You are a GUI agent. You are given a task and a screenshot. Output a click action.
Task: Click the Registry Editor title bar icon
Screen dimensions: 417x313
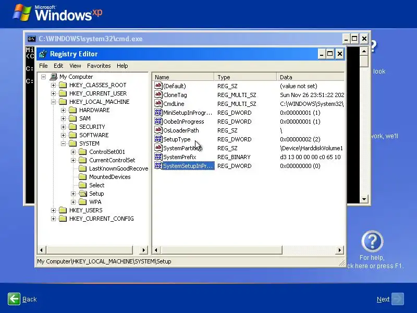click(43, 54)
